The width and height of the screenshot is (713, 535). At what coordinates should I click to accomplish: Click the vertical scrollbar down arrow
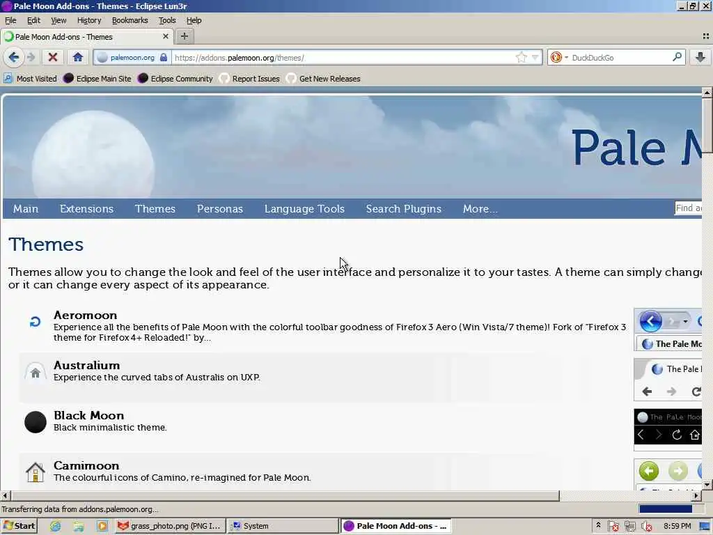coord(707,485)
